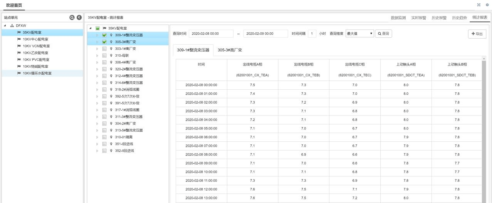Check the 303-1#高厂变 checkbox
The width and height of the screenshot is (492, 203).
pos(104,49)
